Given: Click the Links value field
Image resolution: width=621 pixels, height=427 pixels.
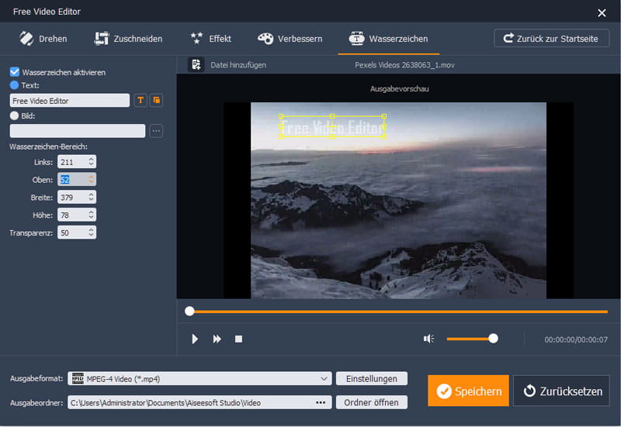Looking at the screenshot, I should point(72,162).
